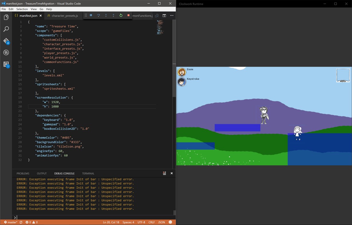The image size is (352, 225).
Task: Switch to the OUTPUT panel tab
Action: 42,174
